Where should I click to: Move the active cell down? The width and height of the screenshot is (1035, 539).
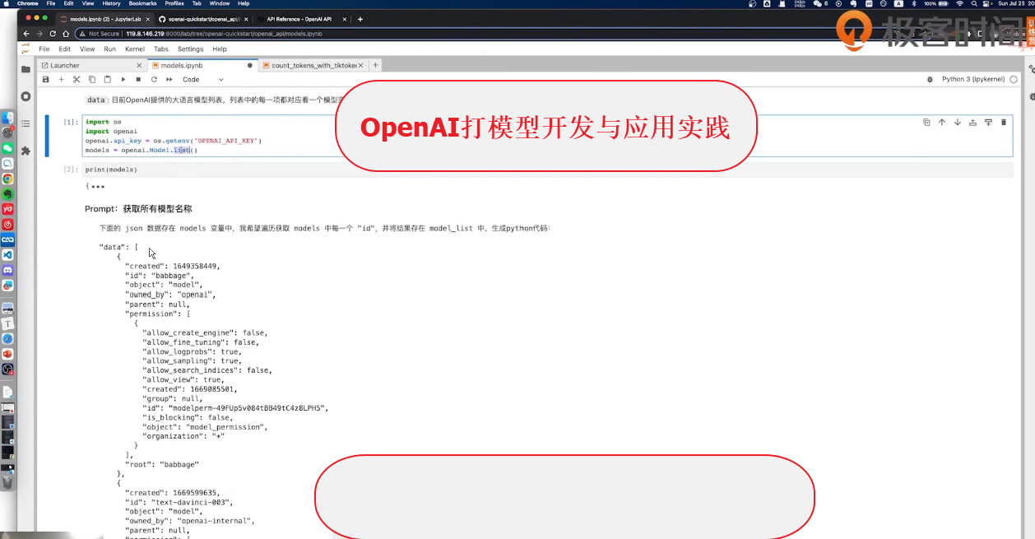tap(958, 123)
